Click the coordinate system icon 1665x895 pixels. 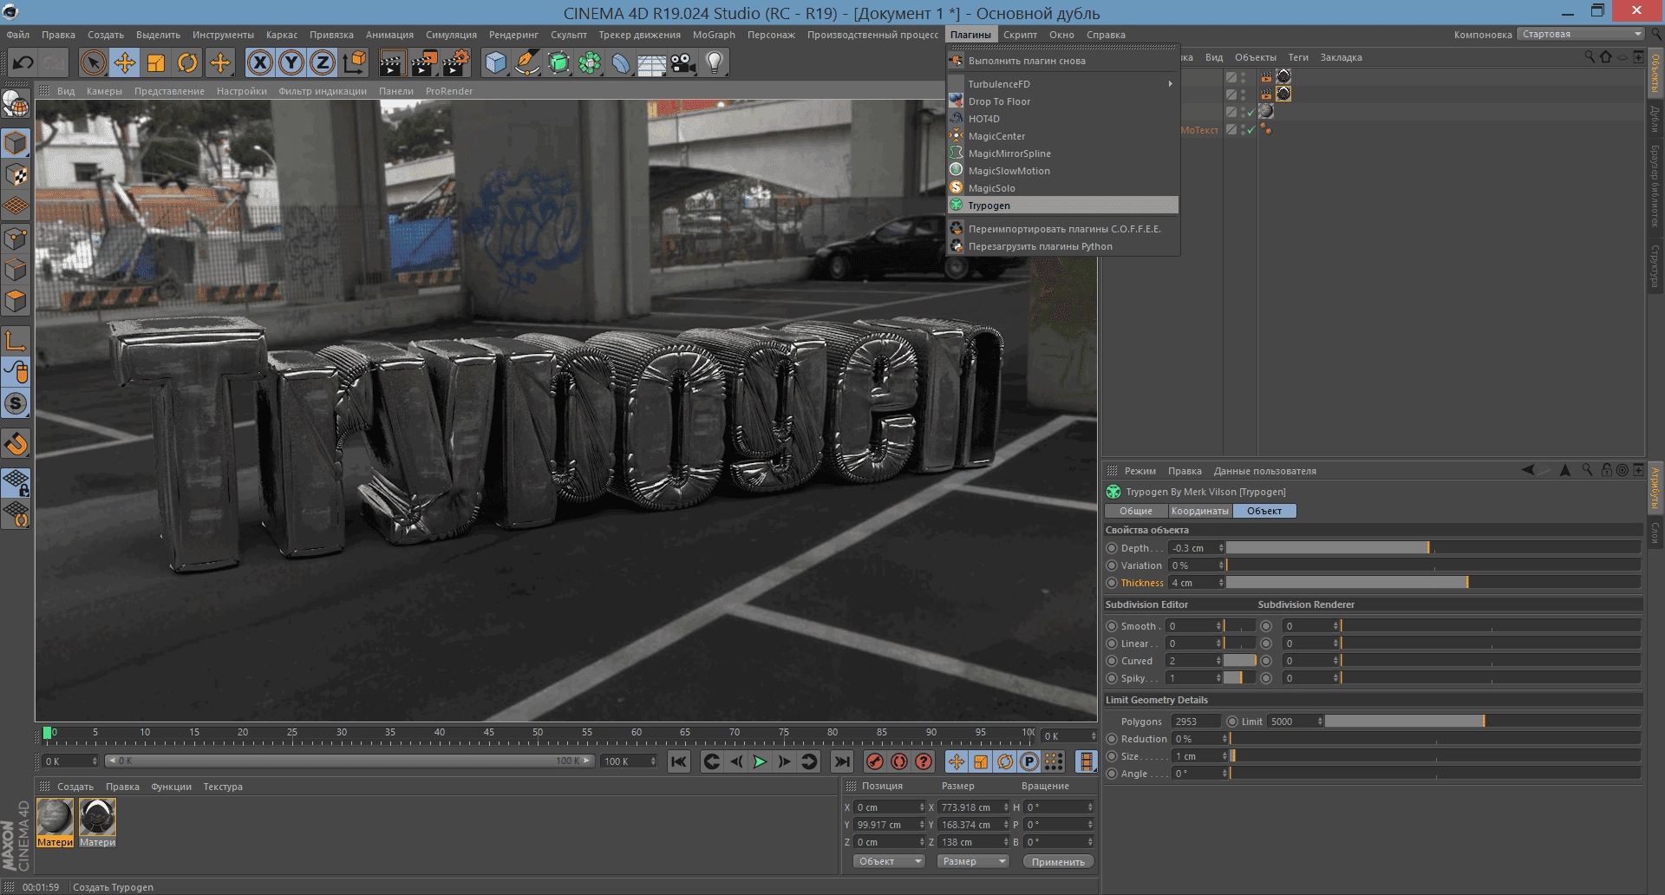click(355, 62)
